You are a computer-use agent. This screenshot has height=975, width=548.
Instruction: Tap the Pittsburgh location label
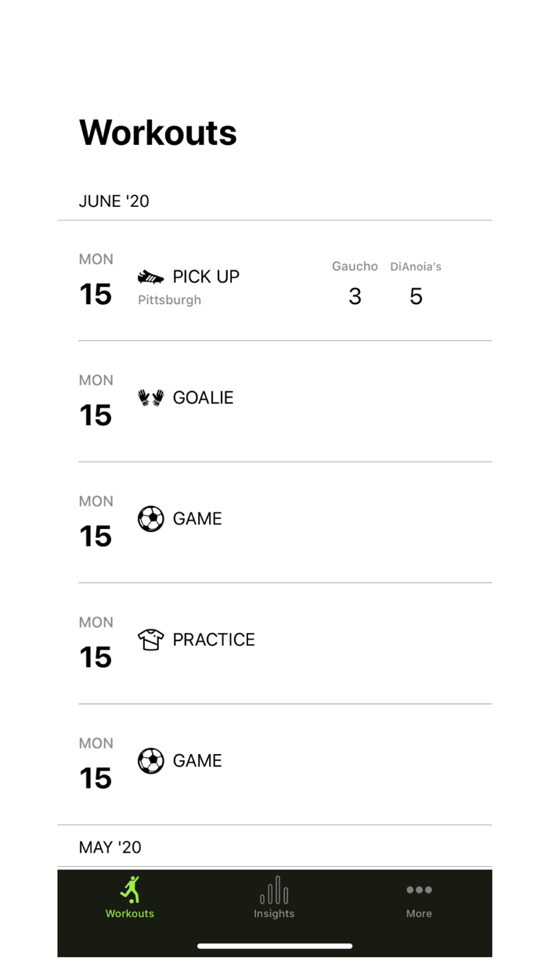(169, 299)
